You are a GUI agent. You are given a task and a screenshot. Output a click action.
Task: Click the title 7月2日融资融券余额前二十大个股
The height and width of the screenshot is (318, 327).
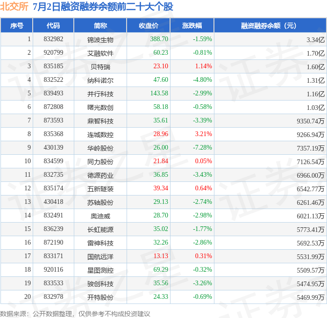point(103,7)
